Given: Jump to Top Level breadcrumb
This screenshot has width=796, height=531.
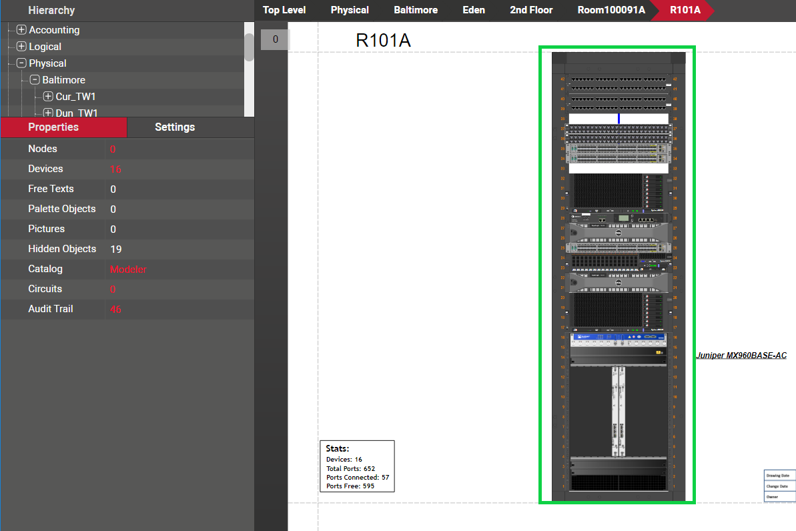Looking at the screenshot, I should (284, 10).
